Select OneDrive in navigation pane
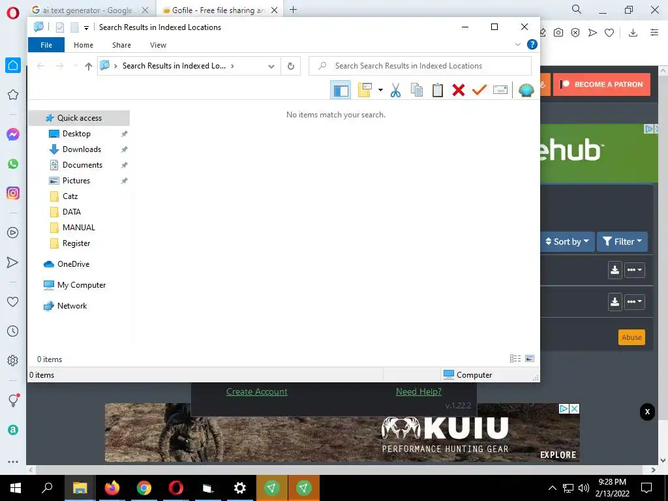Viewport: 668px width, 501px height. tap(73, 264)
